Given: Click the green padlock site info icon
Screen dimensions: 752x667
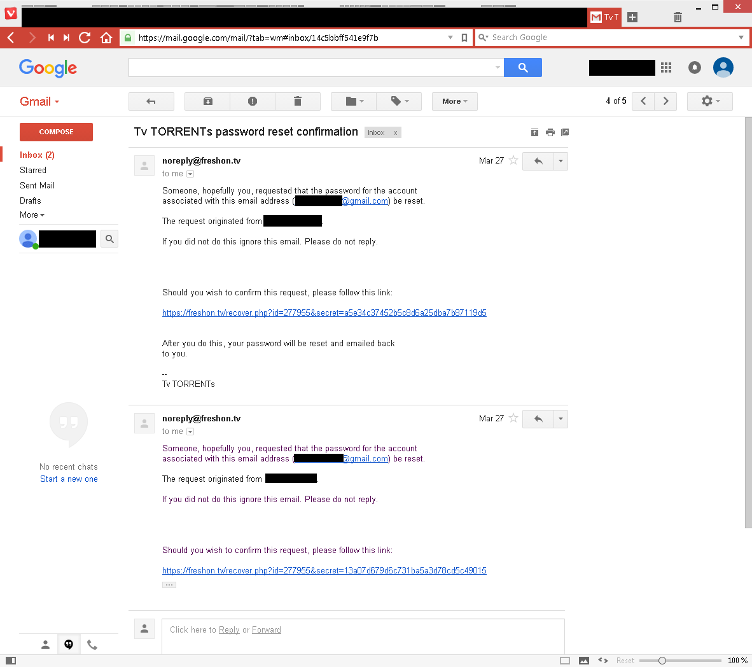Looking at the screenshot, I should [x=128, y=38].
